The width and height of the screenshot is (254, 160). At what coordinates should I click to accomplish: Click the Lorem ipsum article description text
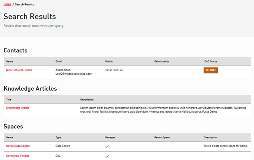click(163, 110)
